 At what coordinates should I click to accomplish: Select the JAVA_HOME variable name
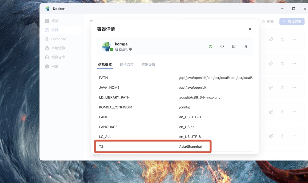(x=109, y=88)
